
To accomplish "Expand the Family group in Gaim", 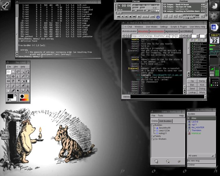I will coord(153,136).
